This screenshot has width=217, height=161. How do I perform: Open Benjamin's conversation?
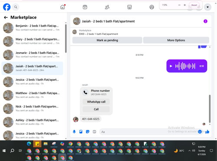pos(32,28)
